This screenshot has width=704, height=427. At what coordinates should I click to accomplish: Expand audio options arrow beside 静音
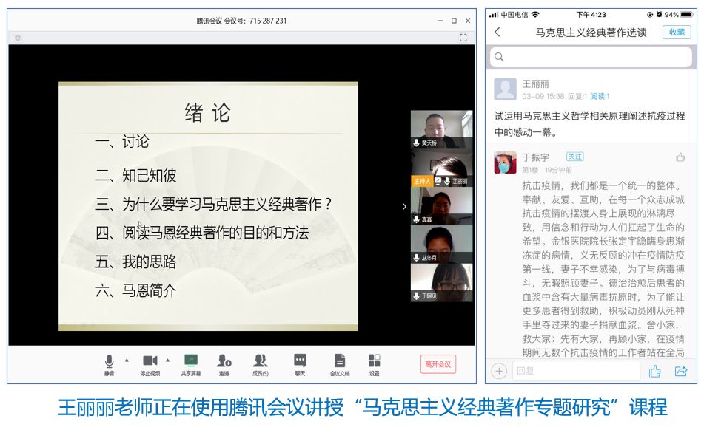point(127,361)
